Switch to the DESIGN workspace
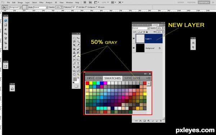Screen dimensions: 216x135 coord(181,3)
